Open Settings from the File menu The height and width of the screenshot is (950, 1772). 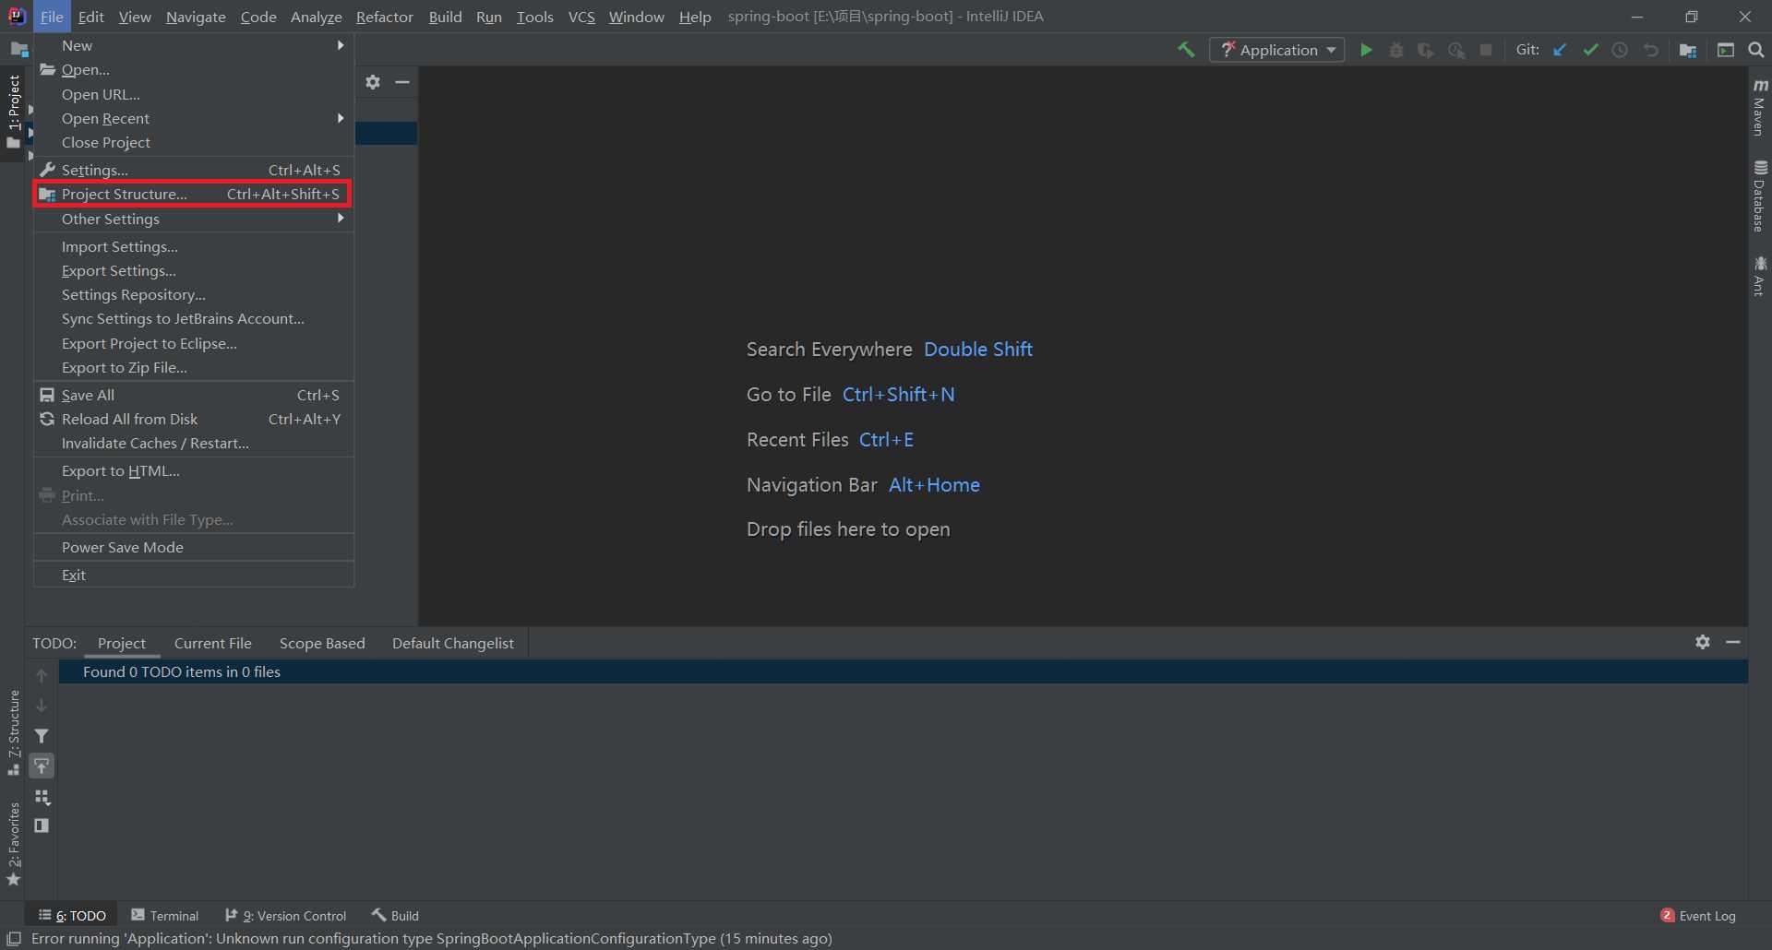click(x=194, y=170)
